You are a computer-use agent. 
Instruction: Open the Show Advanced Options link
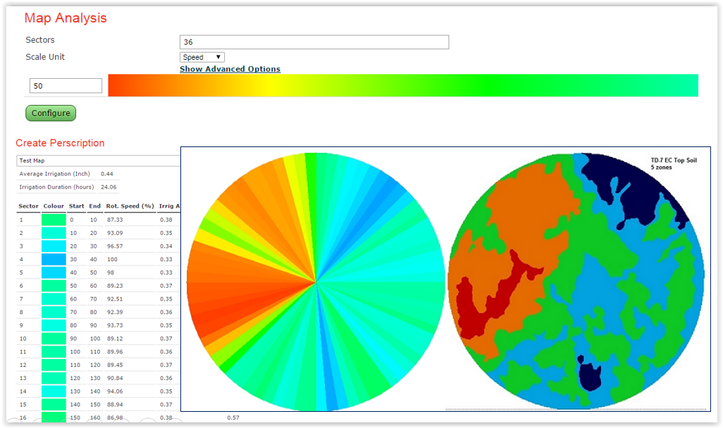(x=230, y=69)
